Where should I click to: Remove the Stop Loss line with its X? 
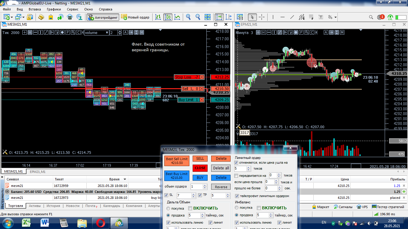[x=202, y=77]
